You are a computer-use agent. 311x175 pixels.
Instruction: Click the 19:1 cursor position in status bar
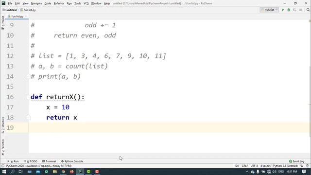237,166
